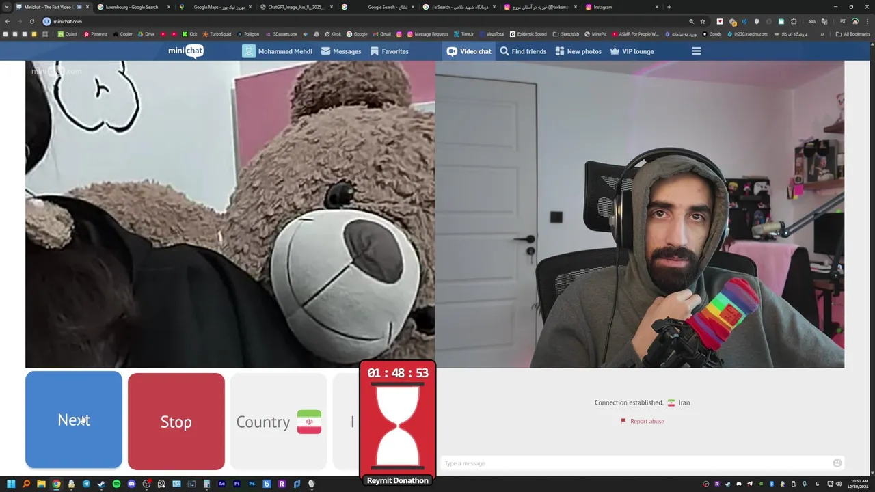Enter the VIP lounge
The width and height of the screenshot is (875, 492).
click(x=632, y=51)
